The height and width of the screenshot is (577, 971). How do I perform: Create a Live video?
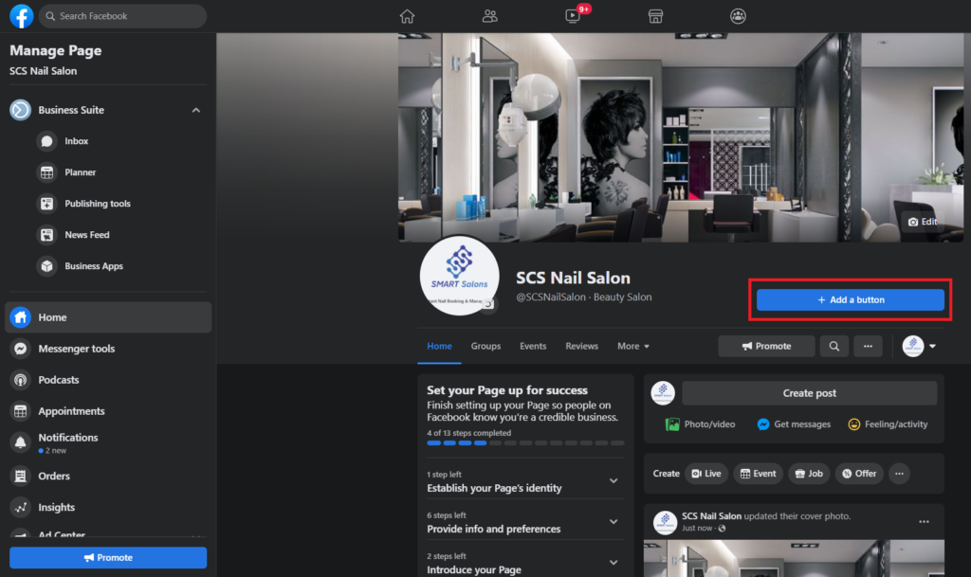706,474
